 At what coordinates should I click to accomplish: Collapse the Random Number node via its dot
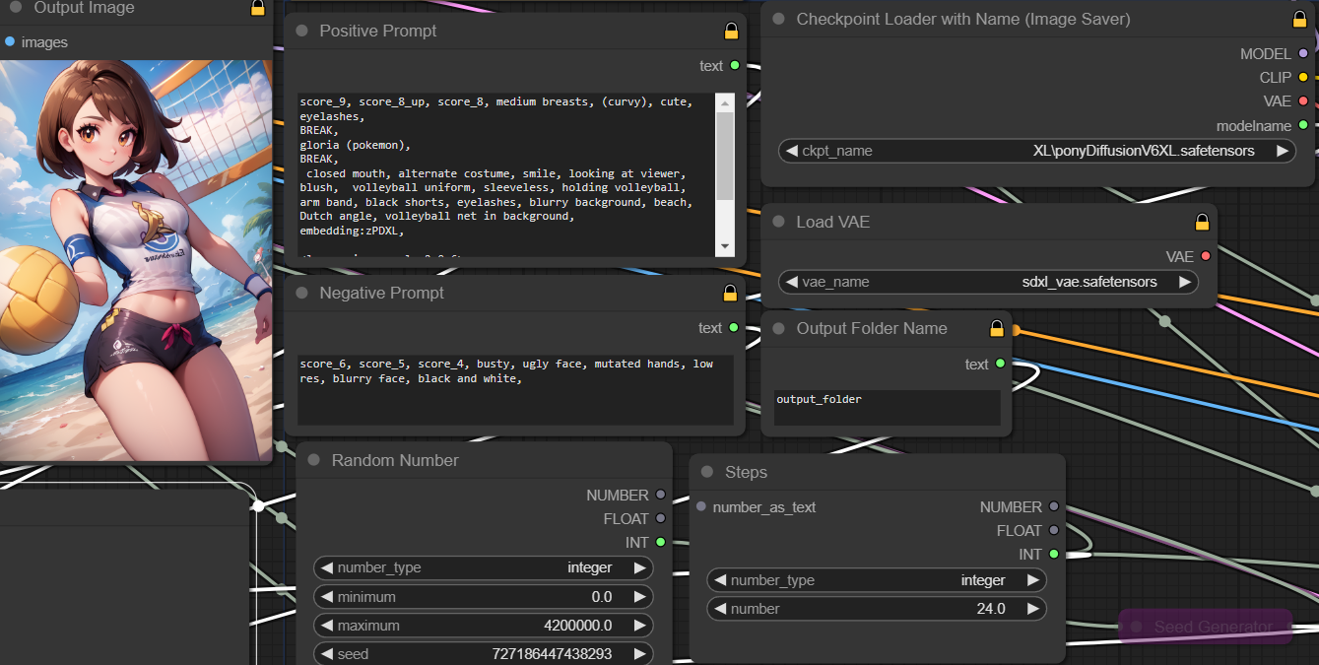pyautogui.click(x=314, y=460)
